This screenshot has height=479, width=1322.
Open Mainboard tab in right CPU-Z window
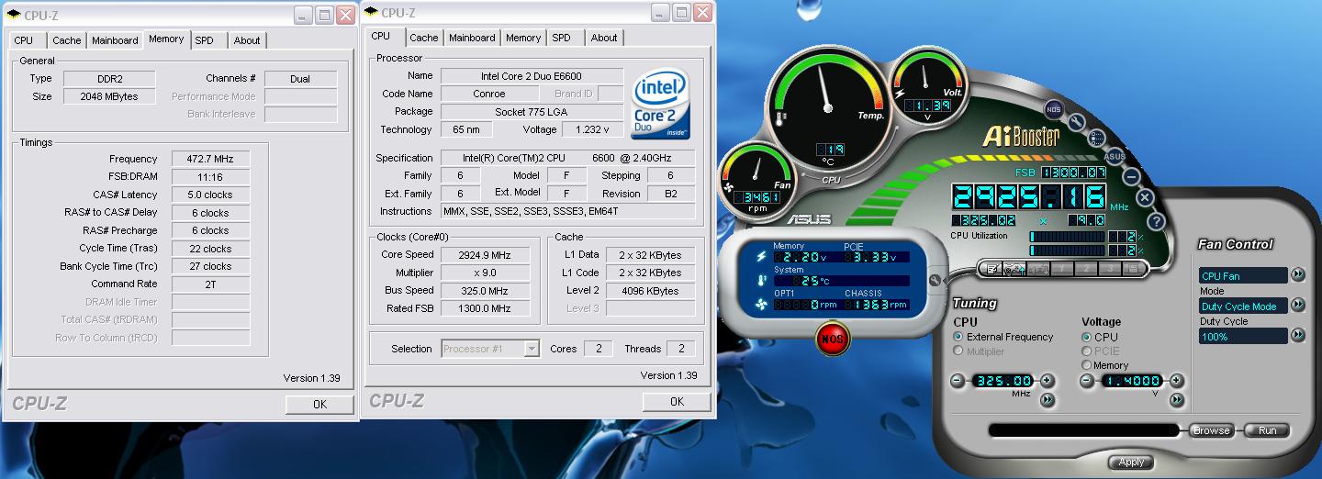[472, 38]
